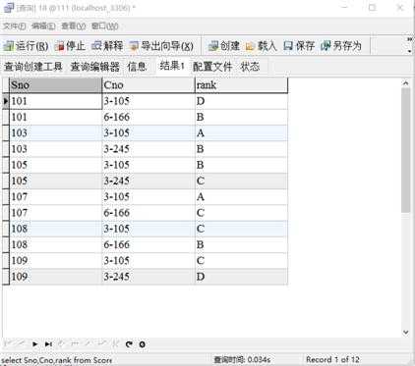The image size is (415, 366).
Task: Click the query window title bar icon
Action: [x=9, y=7]
